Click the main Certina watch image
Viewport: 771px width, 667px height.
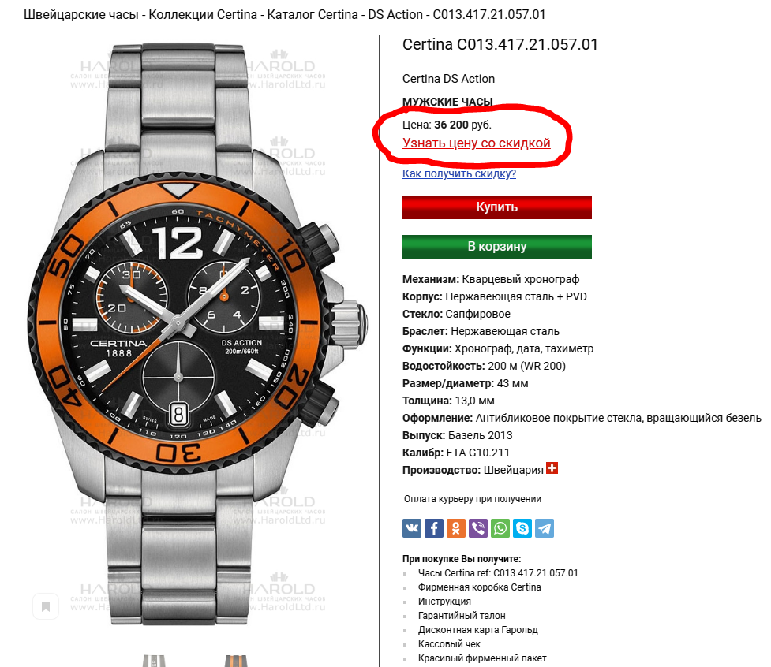(x=196, y=334)
